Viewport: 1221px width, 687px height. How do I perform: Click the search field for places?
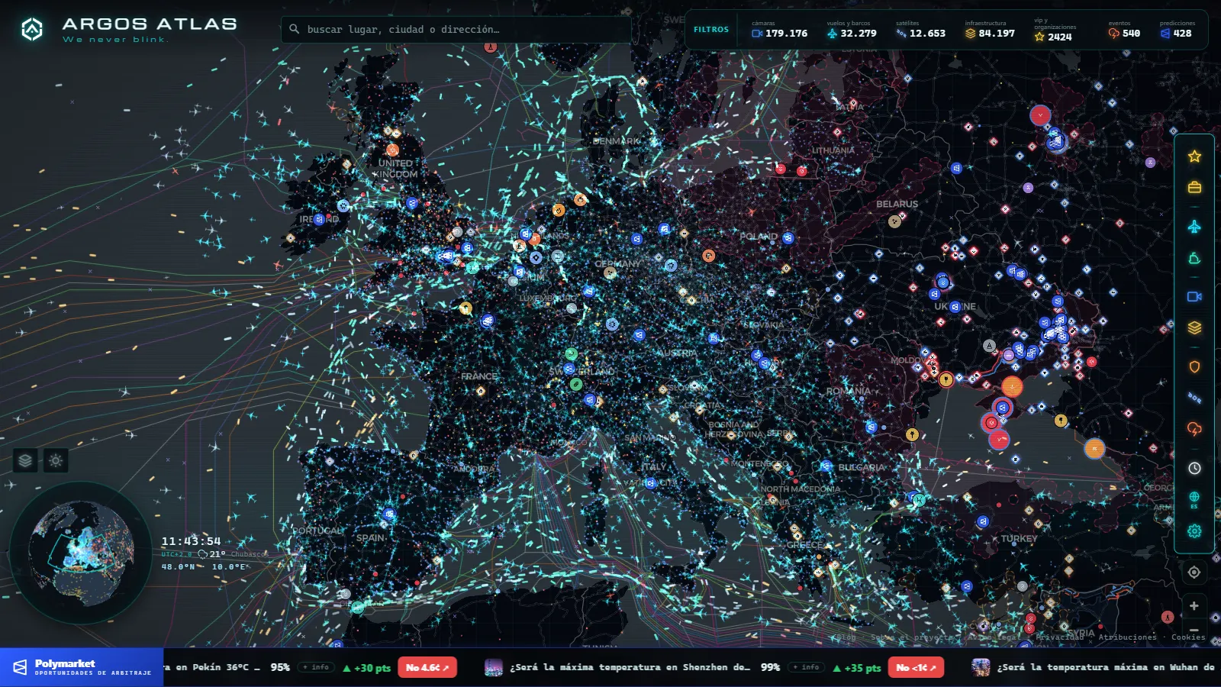point(456,30)
